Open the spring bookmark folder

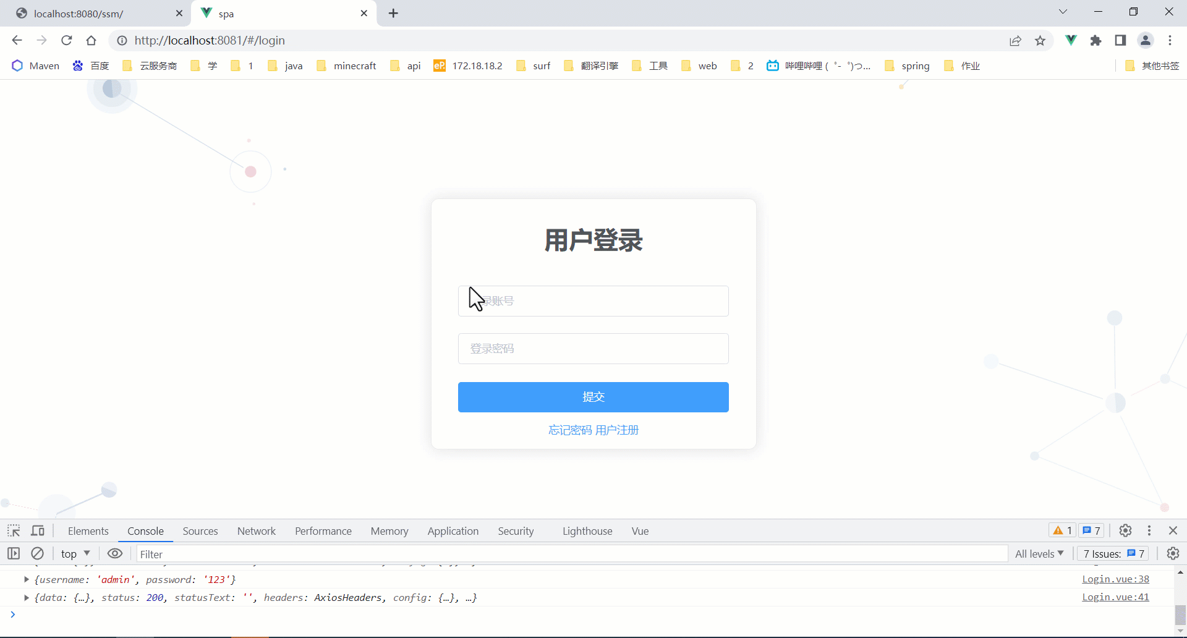tap(907, 66)
